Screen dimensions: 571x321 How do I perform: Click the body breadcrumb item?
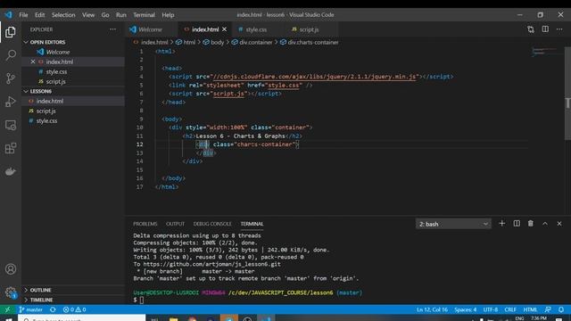coord(213,42)
